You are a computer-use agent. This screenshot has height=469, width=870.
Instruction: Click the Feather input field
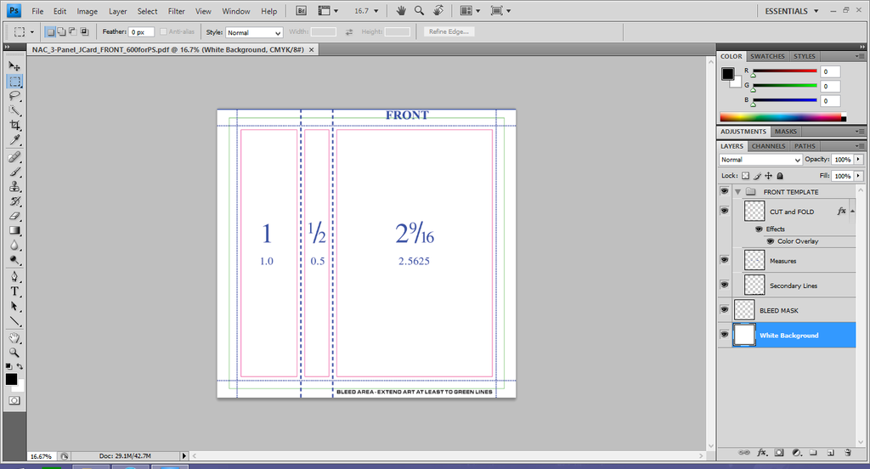point(141,32)
